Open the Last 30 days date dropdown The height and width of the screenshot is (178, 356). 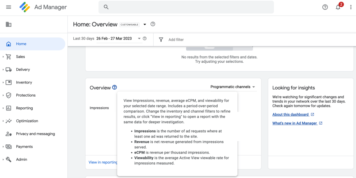point(139,38)
